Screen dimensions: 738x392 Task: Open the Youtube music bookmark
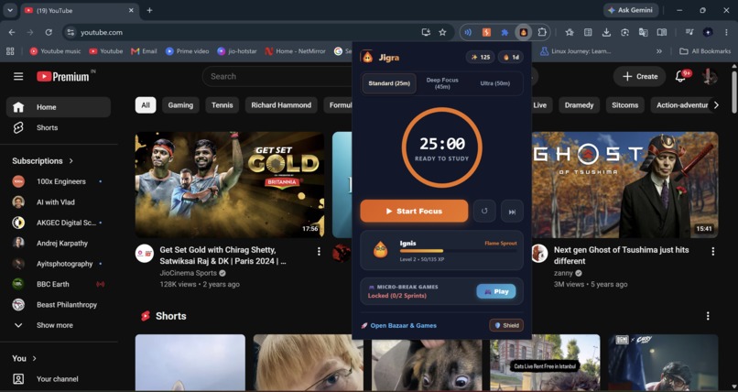click(55, 50)
